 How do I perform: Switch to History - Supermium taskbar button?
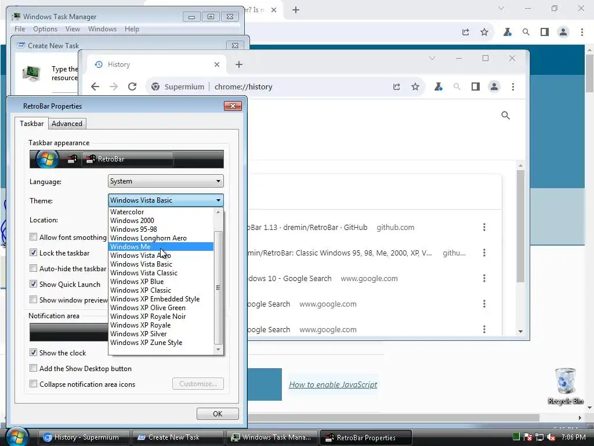tap(84, 437)
